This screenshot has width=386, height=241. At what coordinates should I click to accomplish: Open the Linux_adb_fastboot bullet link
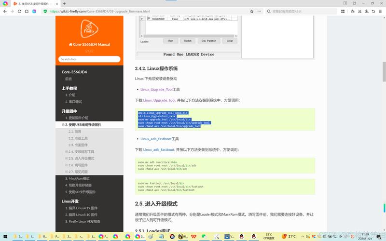pyautogui.click(x=156, y=139)
